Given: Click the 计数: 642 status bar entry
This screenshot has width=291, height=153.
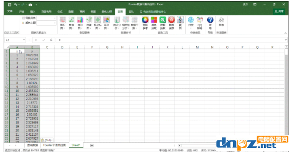Looking at the screenshot, I should 192,151.
